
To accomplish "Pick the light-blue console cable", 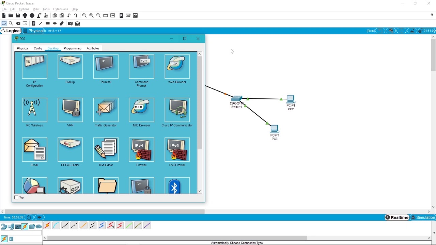I will click(56, 226).
